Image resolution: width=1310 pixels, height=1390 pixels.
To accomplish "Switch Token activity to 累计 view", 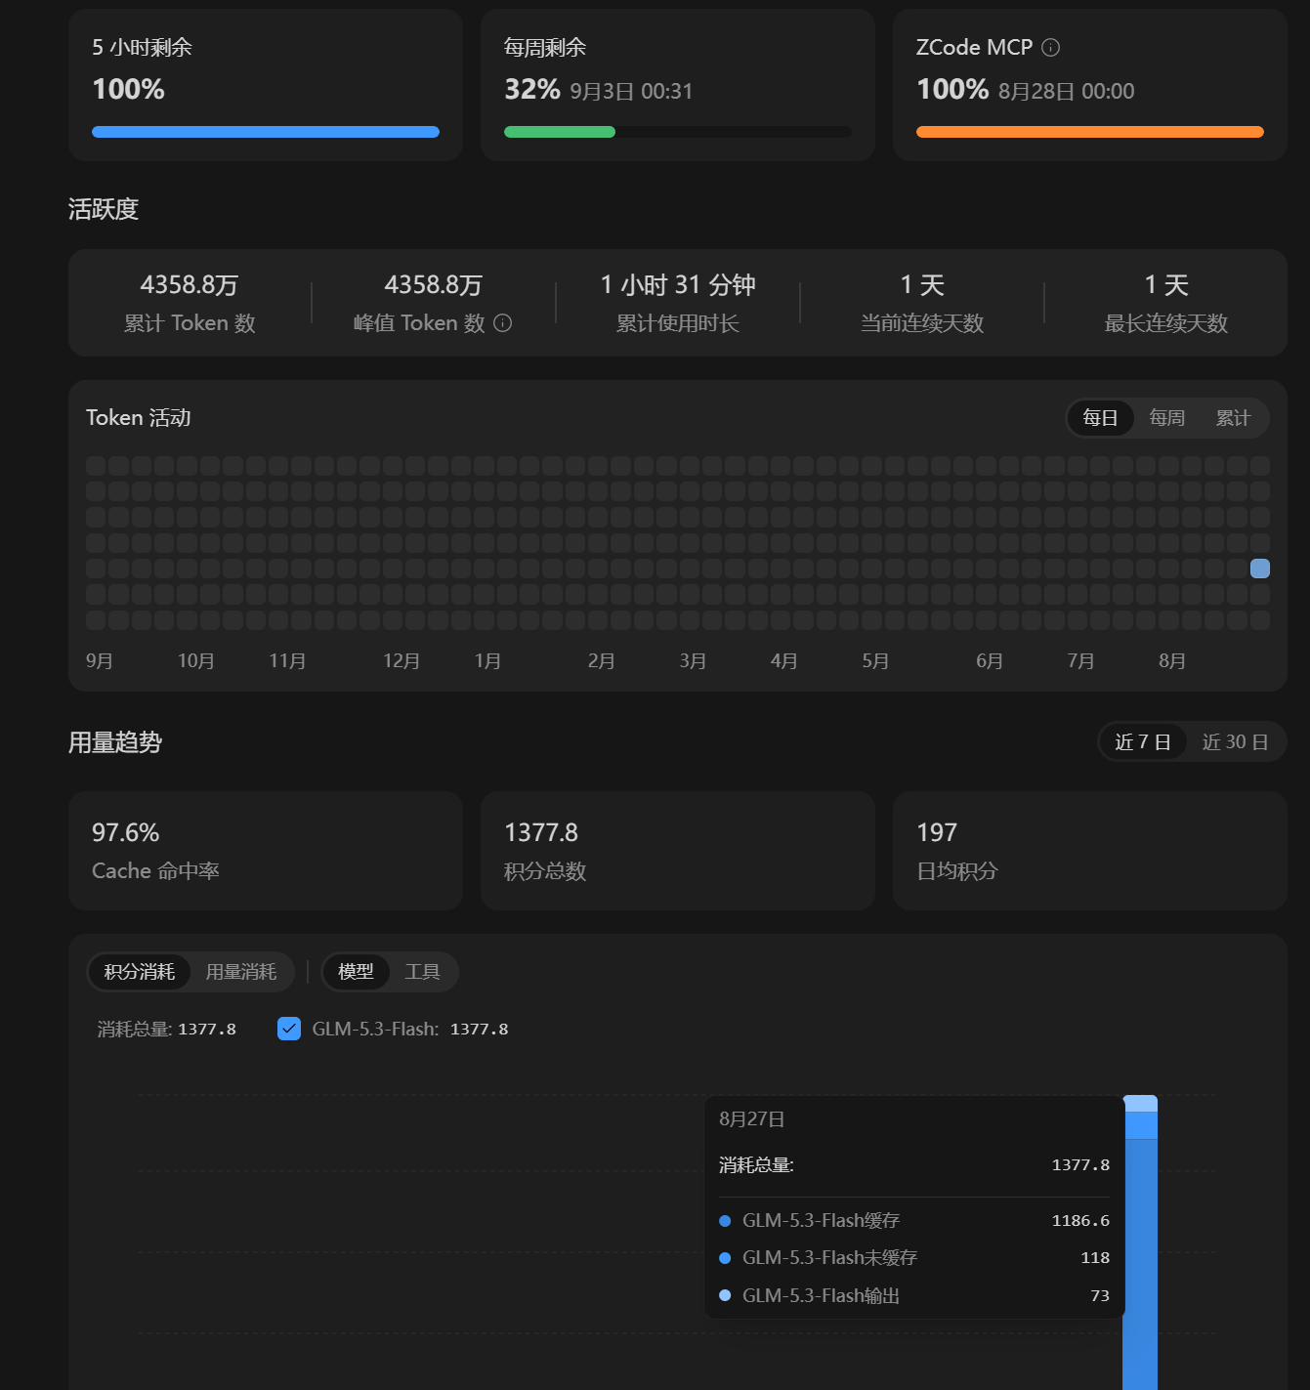I will point(1233,418).
